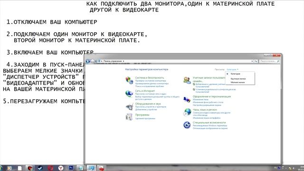The width and height of the screenshot is (304, 171).
Task: Open the Programs icon
Action: coord(129,117)
